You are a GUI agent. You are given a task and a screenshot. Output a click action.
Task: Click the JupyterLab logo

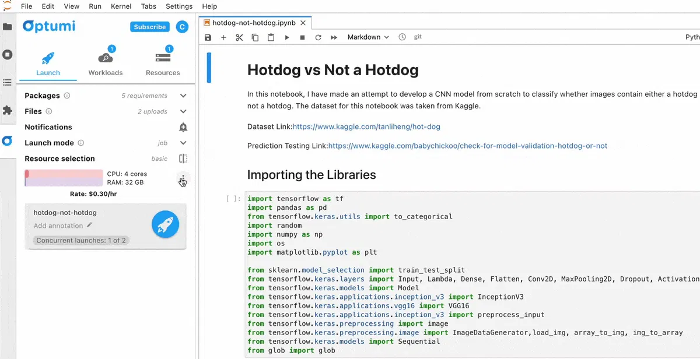point(8,6)
